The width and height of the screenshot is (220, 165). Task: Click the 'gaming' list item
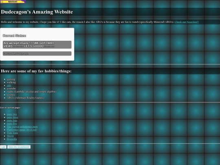tap(11, 79)
